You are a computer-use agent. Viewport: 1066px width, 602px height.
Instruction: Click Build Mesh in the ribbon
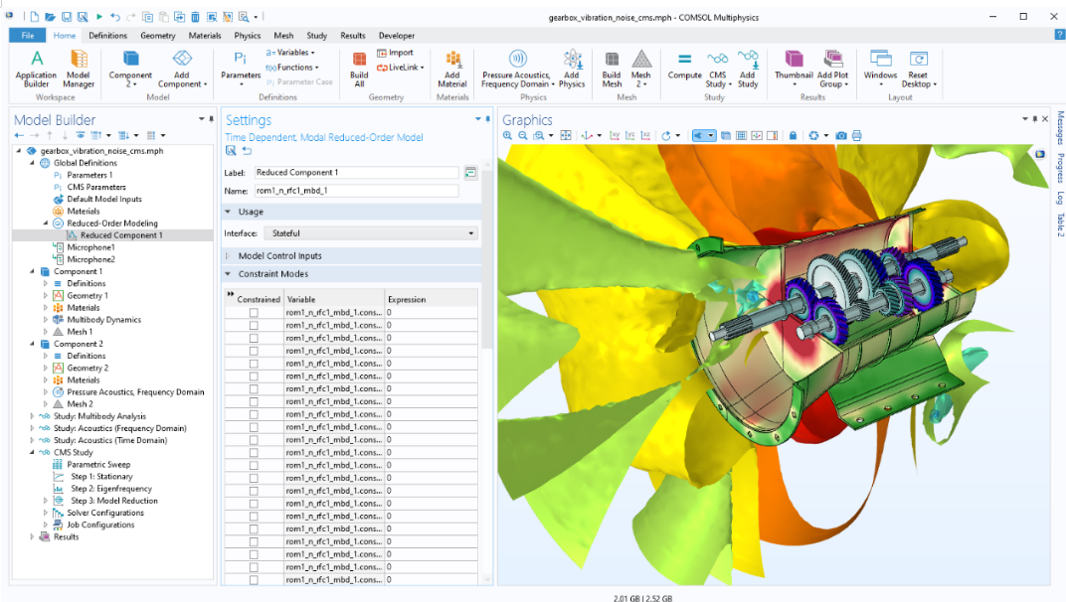pos(612,69)
